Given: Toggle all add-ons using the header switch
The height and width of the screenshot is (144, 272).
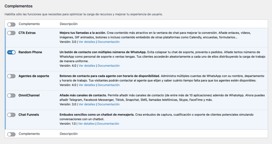Looking at the screenshot, I should [11, 24].
